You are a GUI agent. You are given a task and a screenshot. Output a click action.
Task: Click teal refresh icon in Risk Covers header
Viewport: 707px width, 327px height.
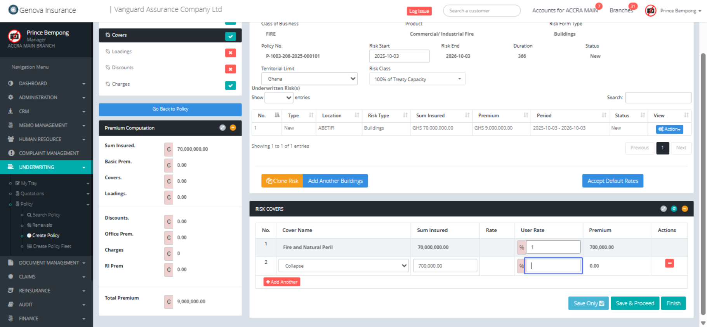coord(674,209)
